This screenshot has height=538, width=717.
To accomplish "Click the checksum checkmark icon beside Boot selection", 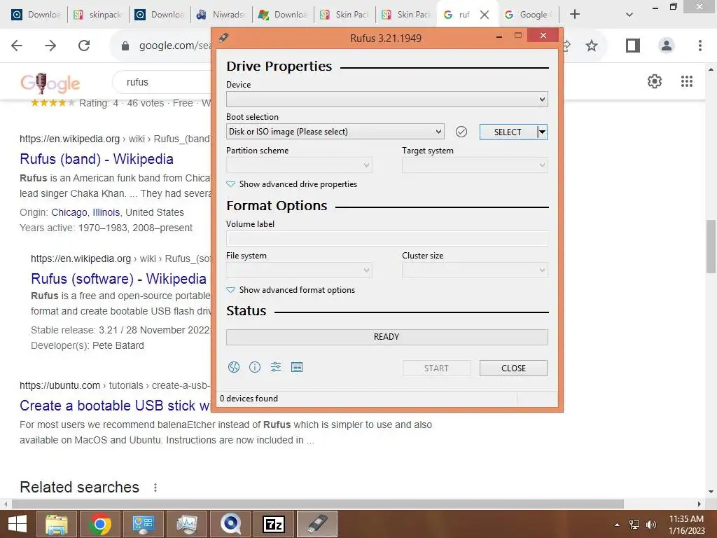I will 461,132.
